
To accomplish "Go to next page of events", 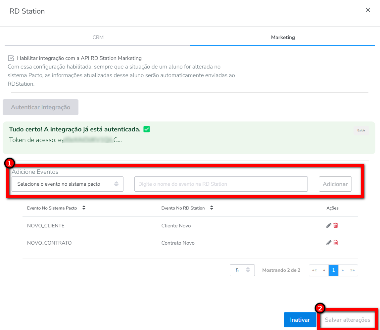I will pyautogui.click(x=343, y=270).
